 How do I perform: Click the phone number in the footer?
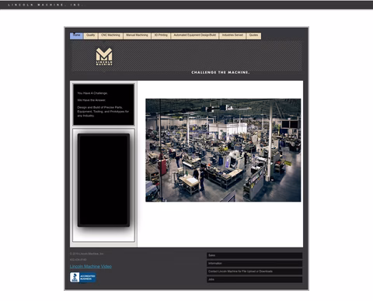(78, 260)
